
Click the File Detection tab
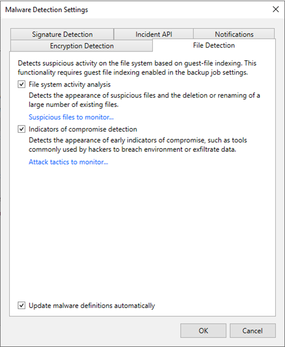pos(214,45)
